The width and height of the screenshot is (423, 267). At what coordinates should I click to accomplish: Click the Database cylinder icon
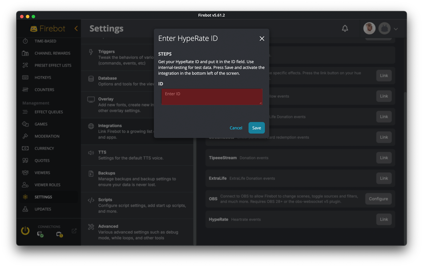91,79
